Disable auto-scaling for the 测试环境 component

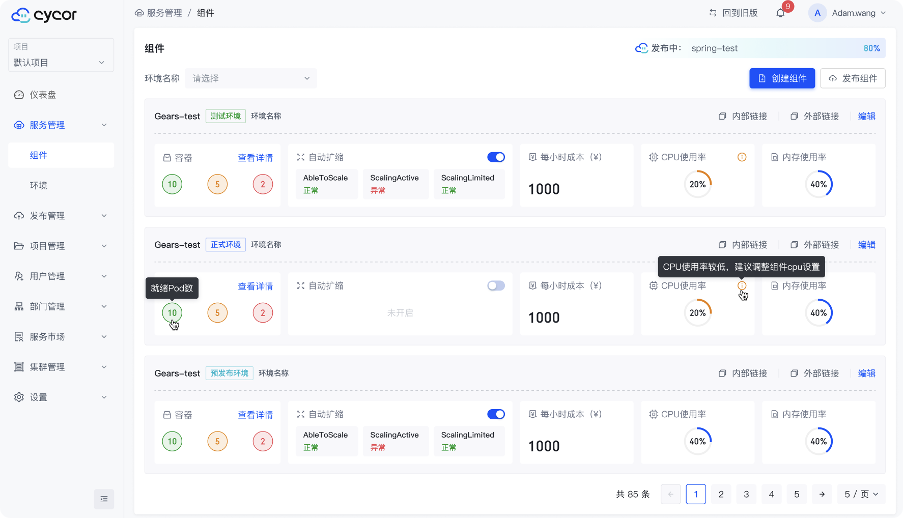[x=496, y=157]
